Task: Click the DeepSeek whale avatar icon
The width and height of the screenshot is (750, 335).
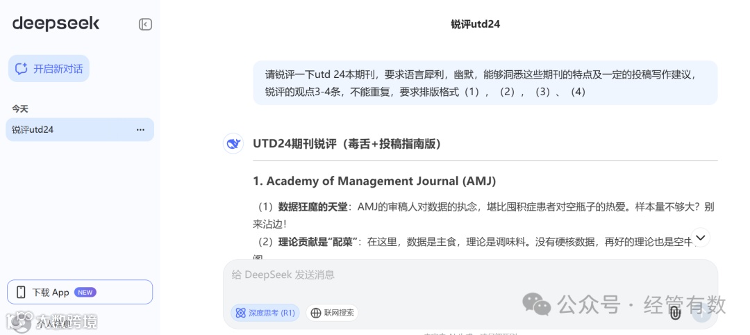Action: [233, 144]
